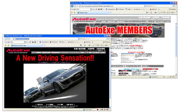Select 'Members Page' browser tab
This screenshot has height=112, width=180.
(x=93, y=13)
